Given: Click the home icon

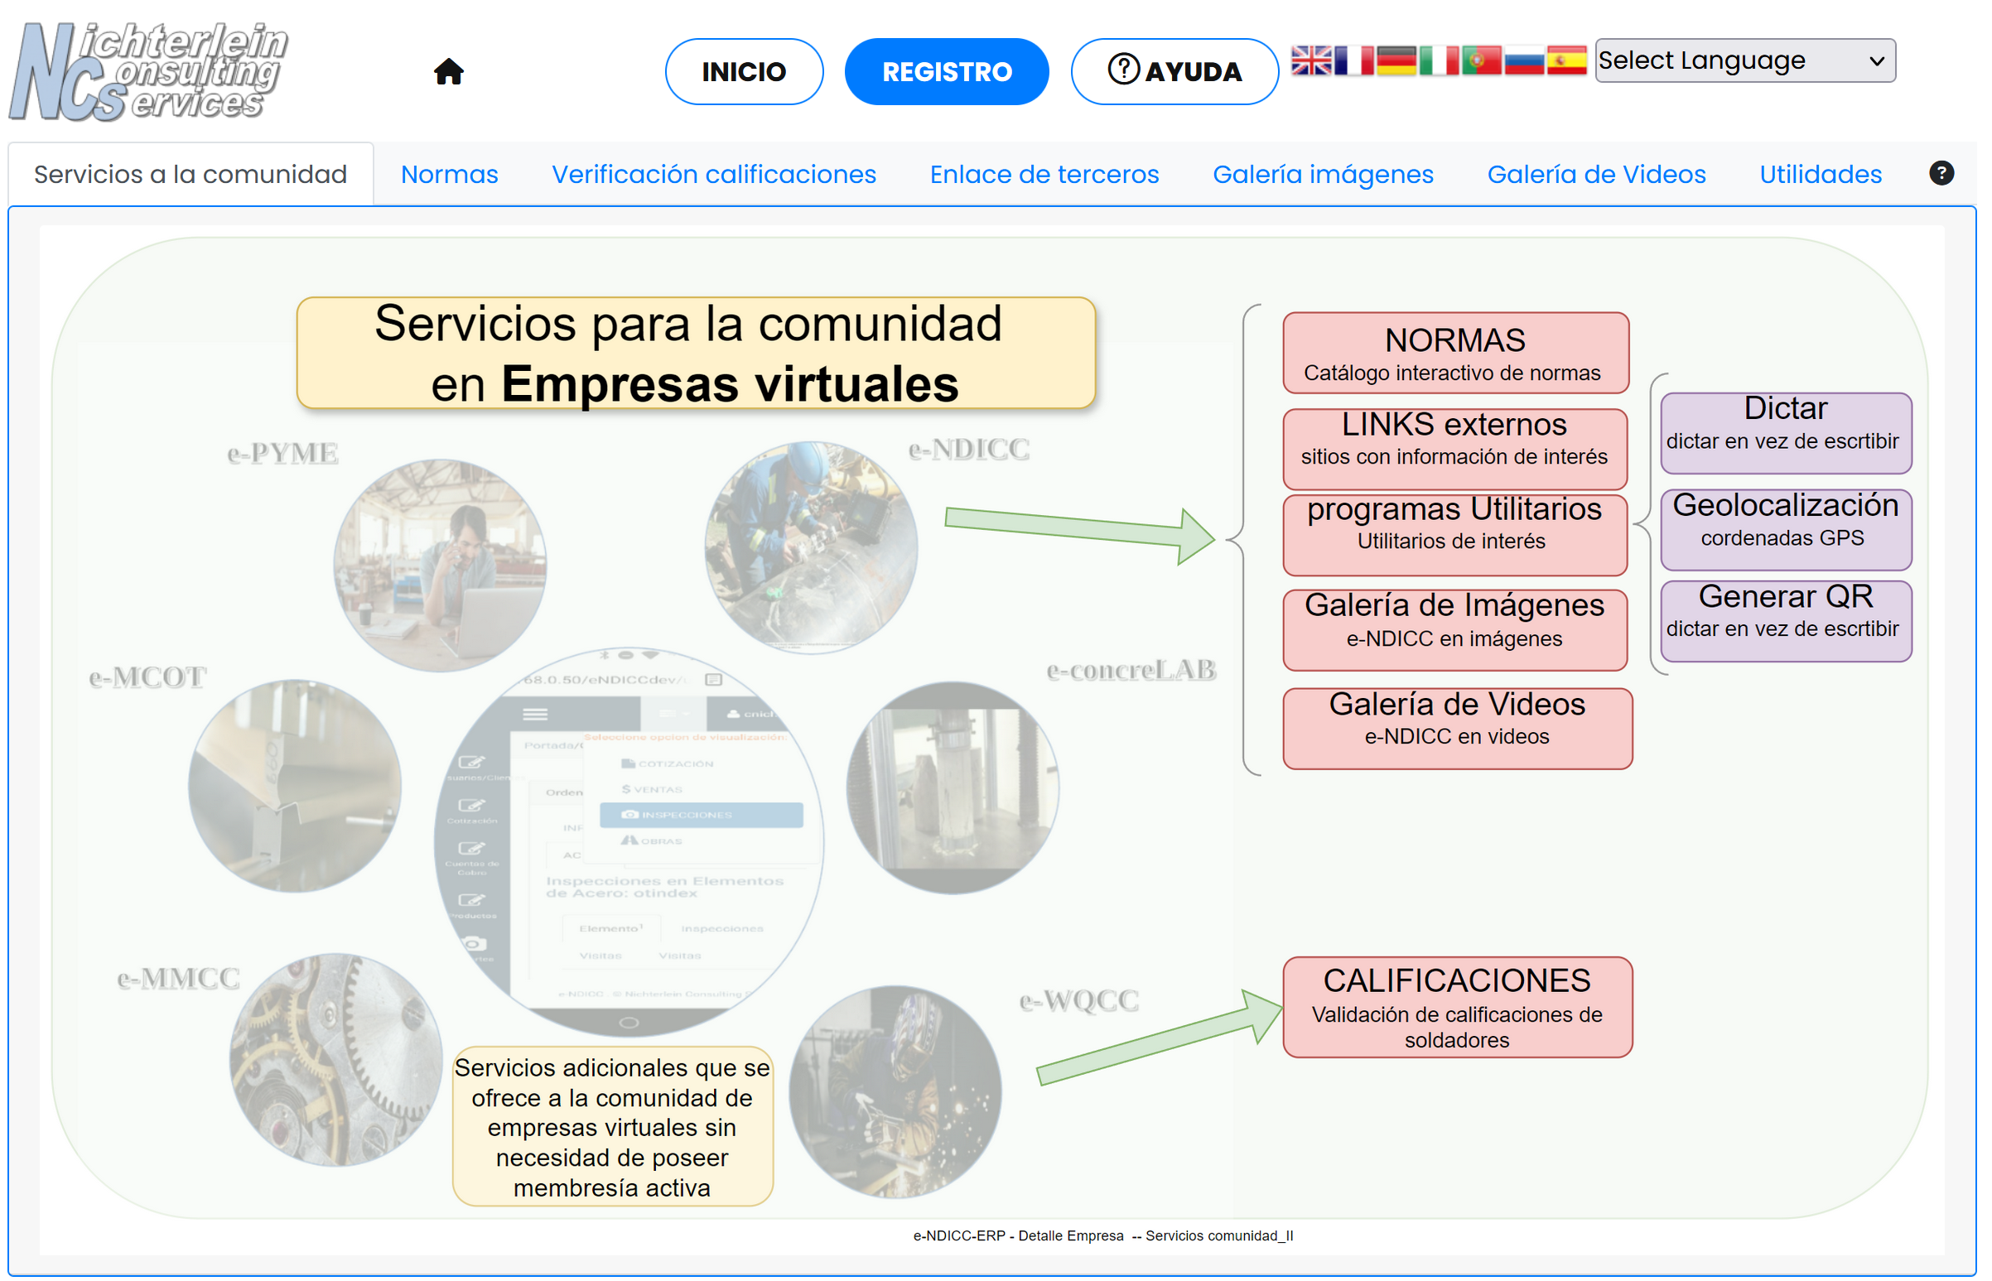Looking at the screenshot, I should pyautogui.click(x=448, y=71).
